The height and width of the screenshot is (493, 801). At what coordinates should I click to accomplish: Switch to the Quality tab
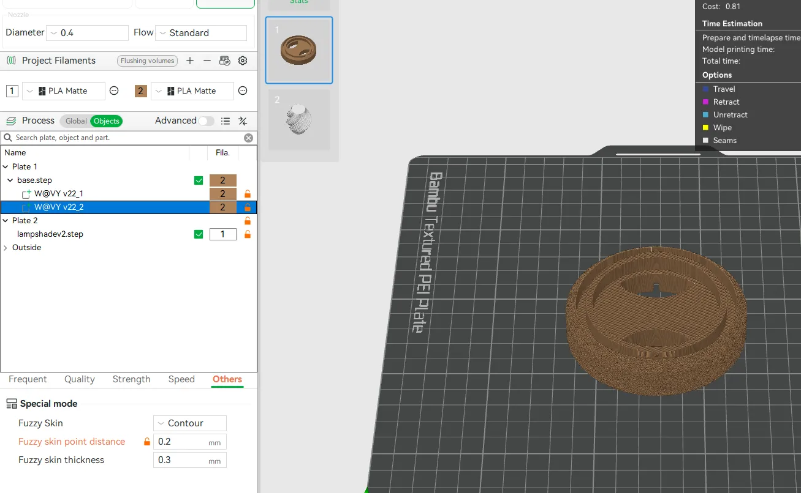(80, 379)
